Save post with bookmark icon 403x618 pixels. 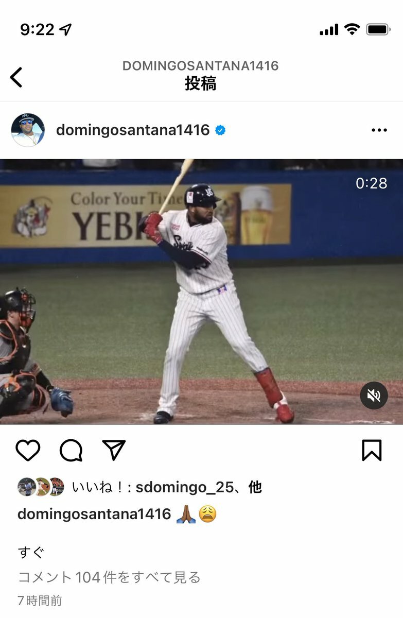coord(372,450)
